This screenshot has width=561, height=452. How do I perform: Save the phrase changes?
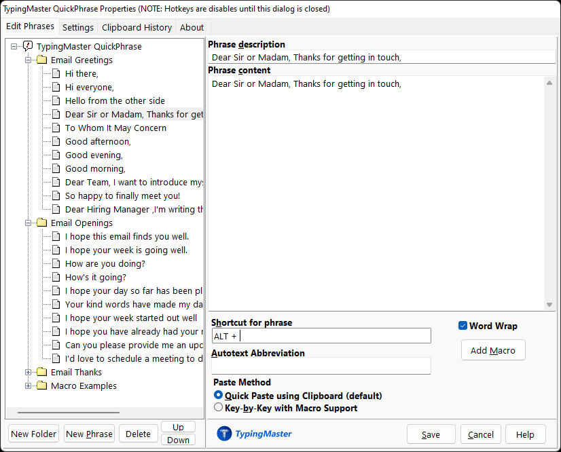(431, 434)
